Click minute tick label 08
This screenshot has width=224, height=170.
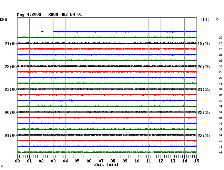click(x=113, y=161)
